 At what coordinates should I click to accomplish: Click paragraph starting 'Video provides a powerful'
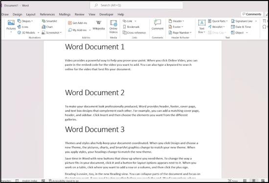131,65
